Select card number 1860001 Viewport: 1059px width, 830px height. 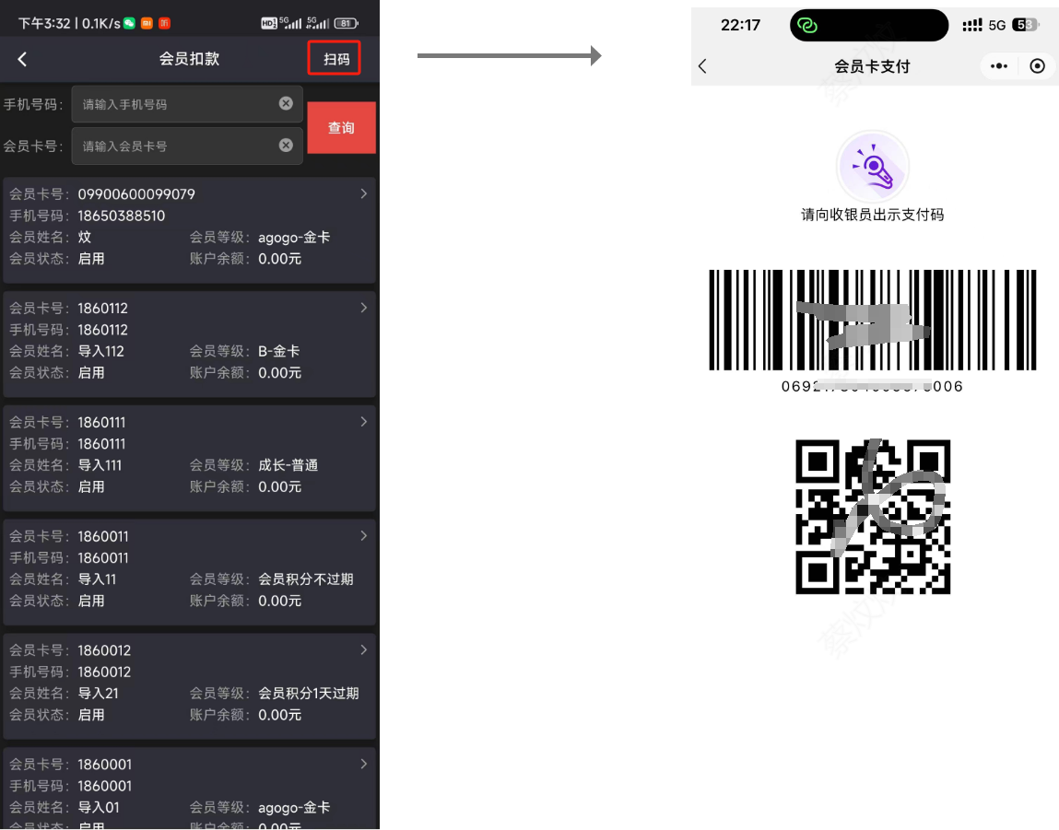[105, 765]
